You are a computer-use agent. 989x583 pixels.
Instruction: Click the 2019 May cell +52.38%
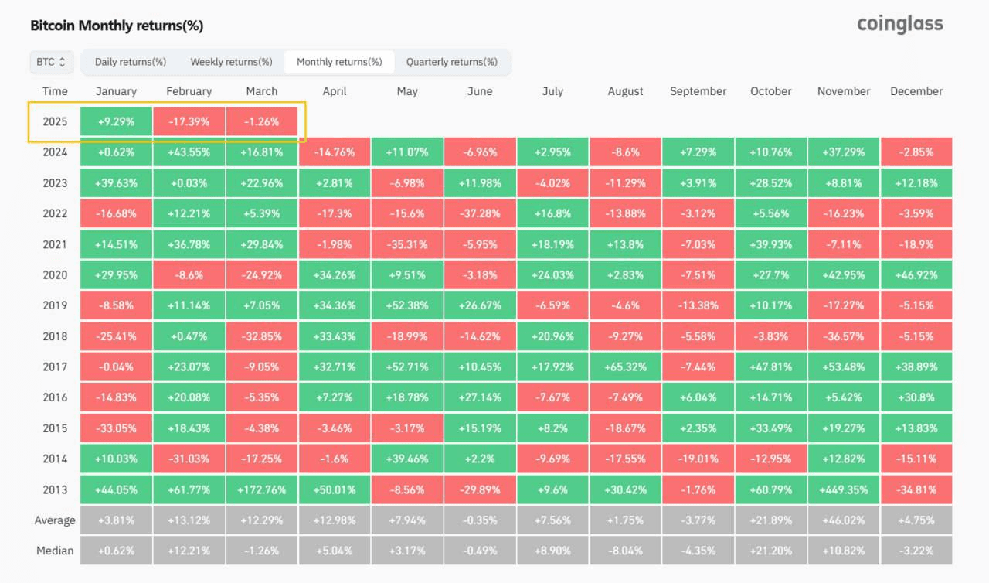pos(407,305)
